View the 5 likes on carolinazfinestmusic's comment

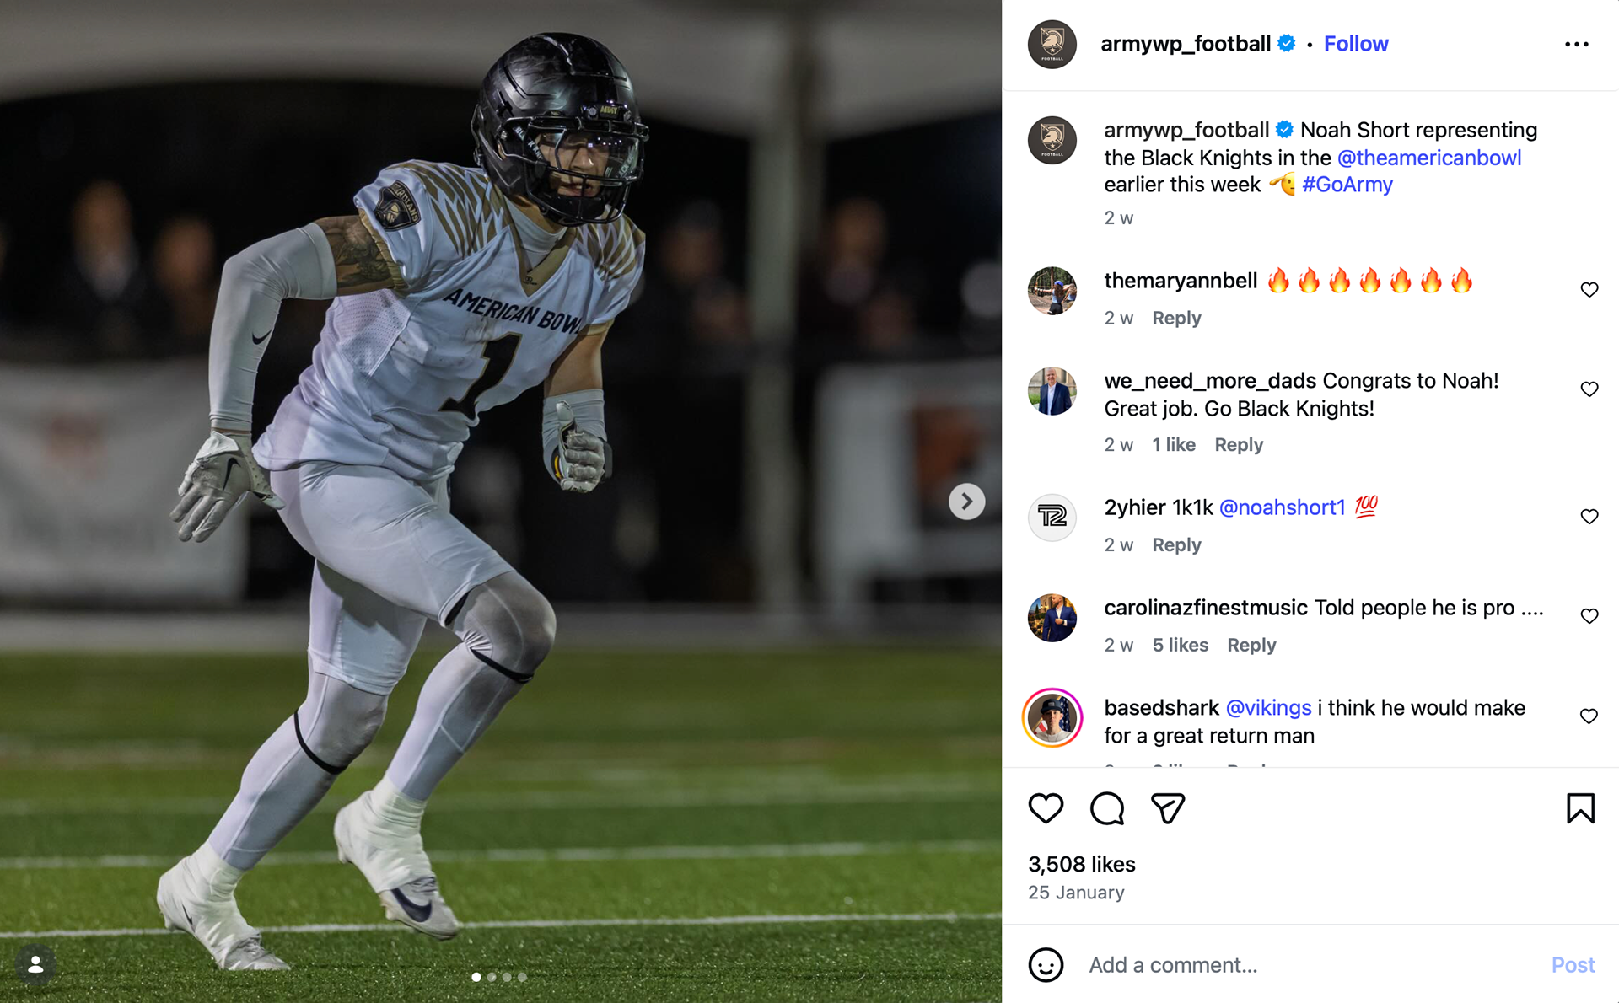point(1180,645)
